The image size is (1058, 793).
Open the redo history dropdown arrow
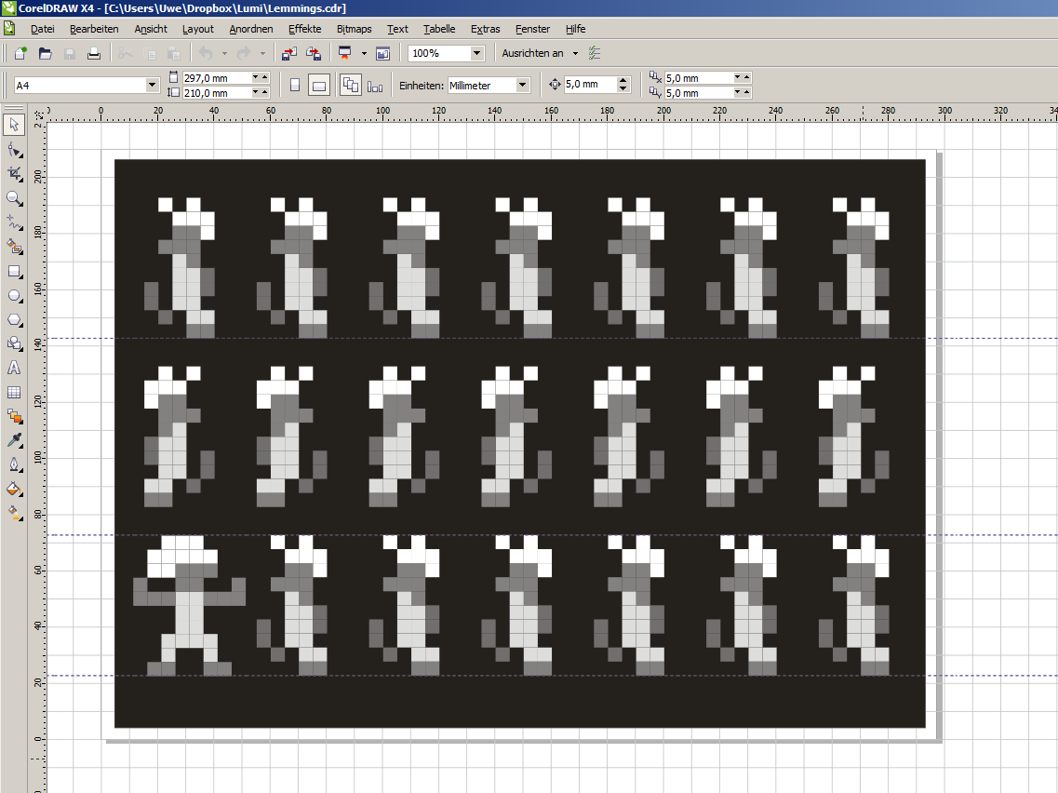tap(262, 53)
